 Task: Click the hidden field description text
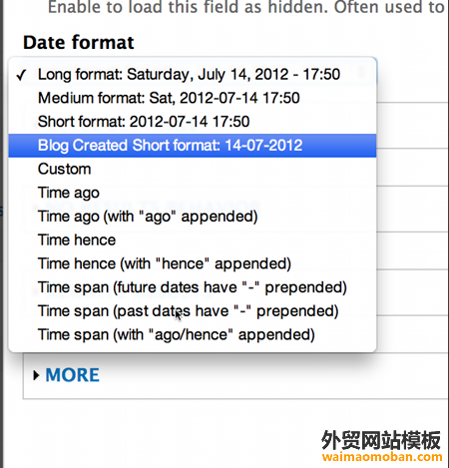point(246,7)
